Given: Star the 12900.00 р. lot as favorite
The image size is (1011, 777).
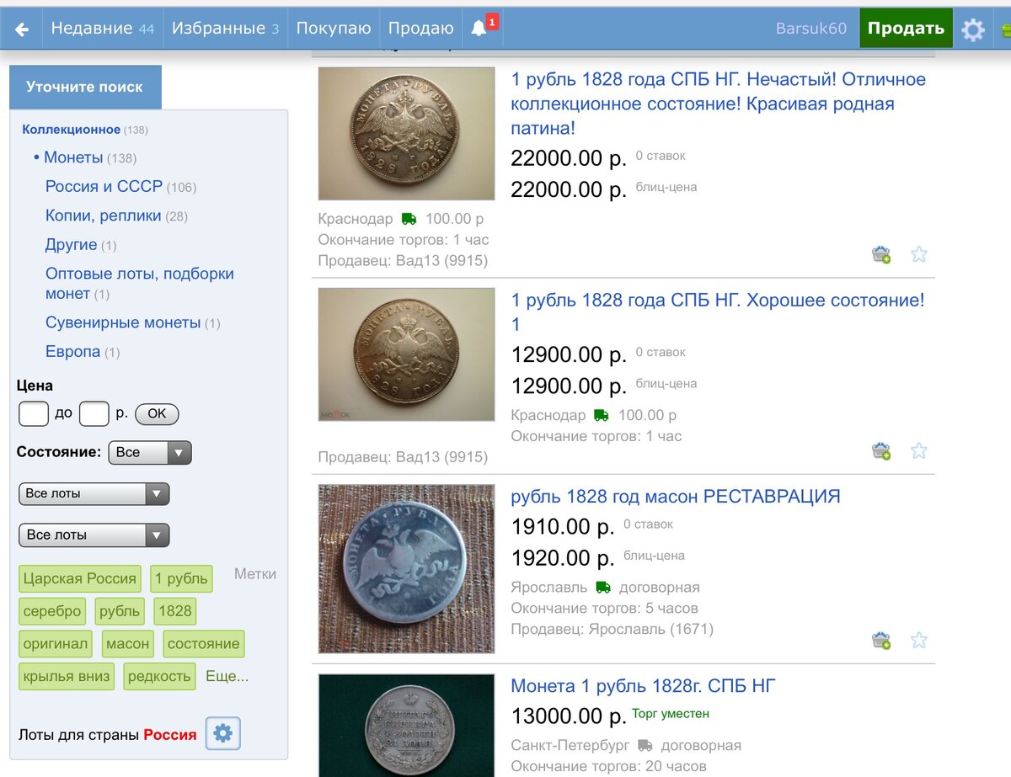Looking at the screenshot, I should [919, 450].
